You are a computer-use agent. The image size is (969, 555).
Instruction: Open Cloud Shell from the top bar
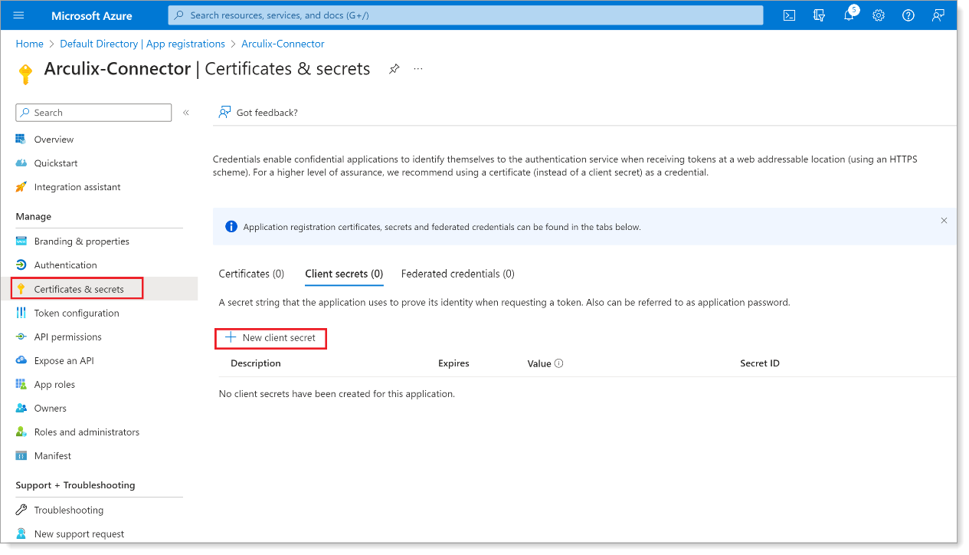(789, 15)
